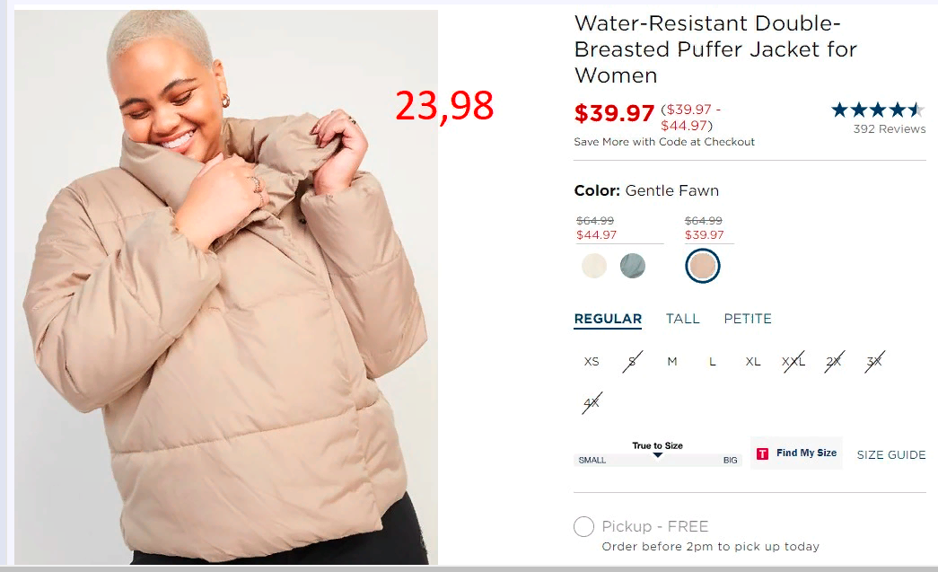
Task: Choose size M
Action: pos(672,361)
